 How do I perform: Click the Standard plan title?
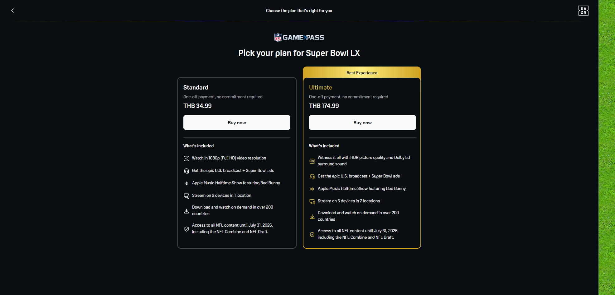[196, 88]
